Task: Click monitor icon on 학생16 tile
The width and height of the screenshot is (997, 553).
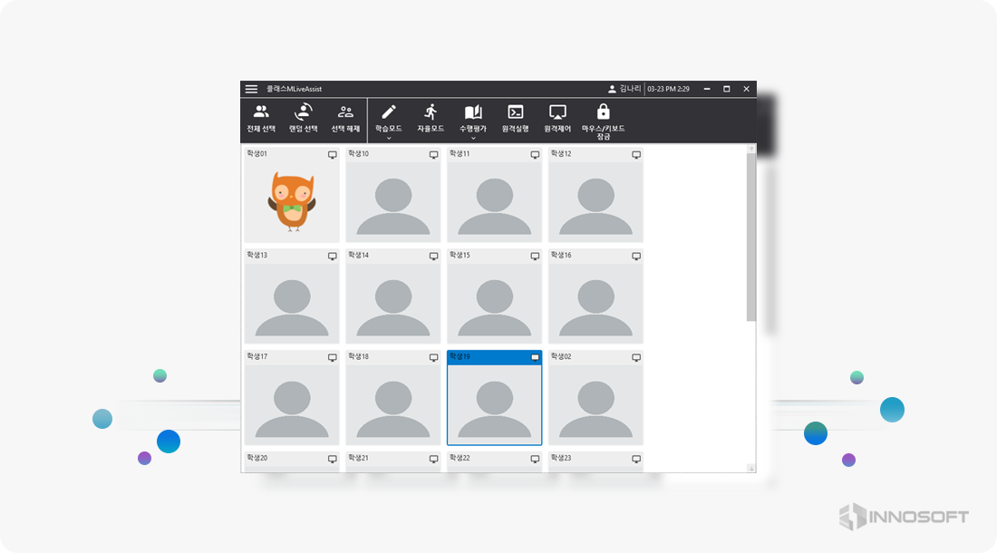Action: click(x=636, y=257)
